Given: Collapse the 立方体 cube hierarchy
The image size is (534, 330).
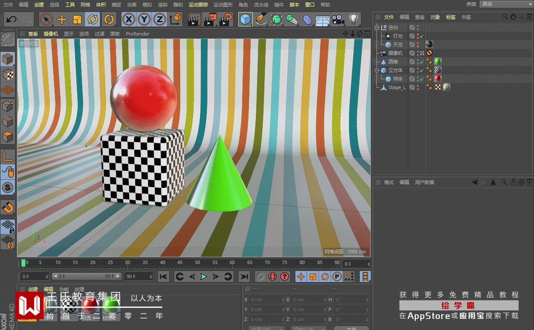Looking at the screenshot, I should (x=377, y=70).
